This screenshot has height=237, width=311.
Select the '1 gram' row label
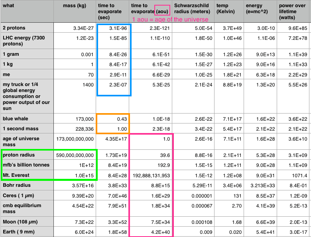click(27, 54)
